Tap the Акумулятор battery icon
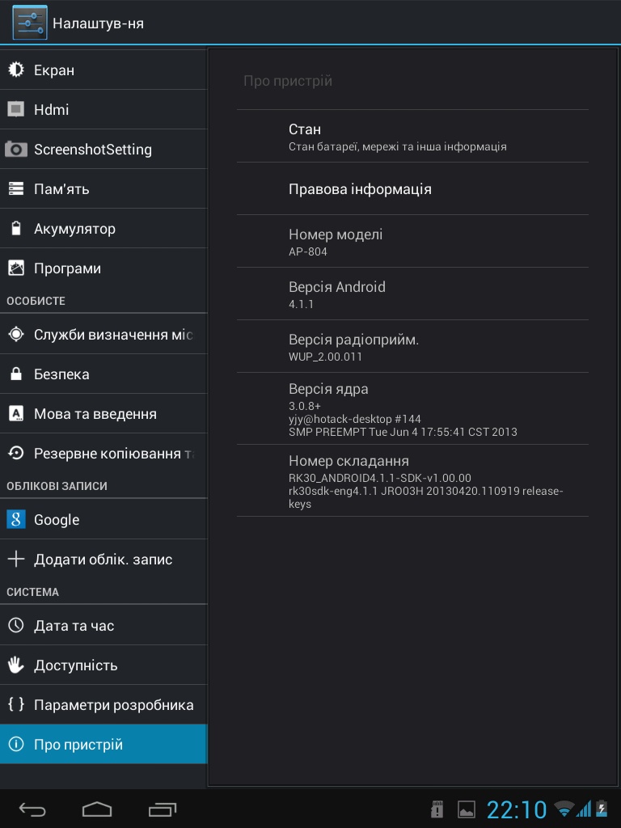 pos(16,229)
